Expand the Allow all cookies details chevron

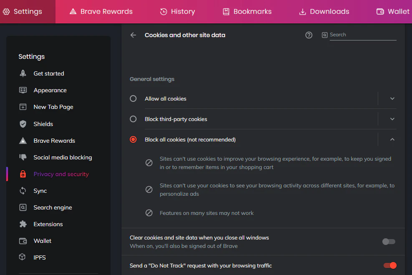pyautogui.click(x=392, y=98)
